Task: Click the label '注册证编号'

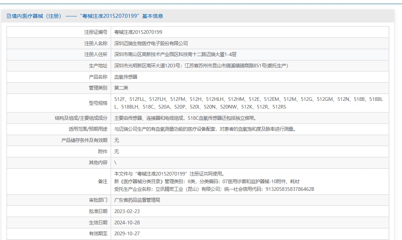Action: point(96,32)
